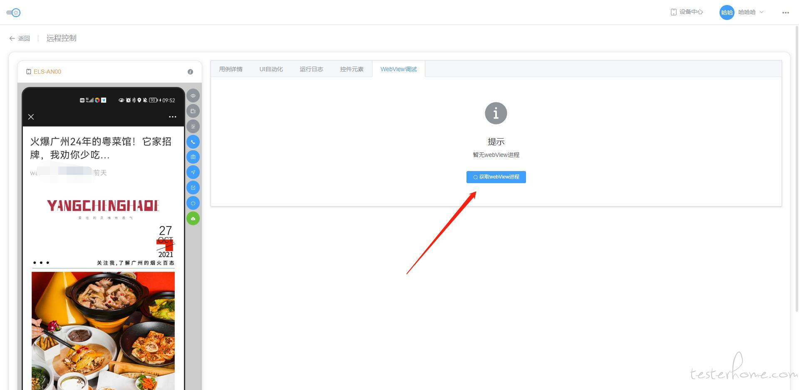Click the blue phone call button
Viewport: 799px width, 390px height.
tap(193, 142)
